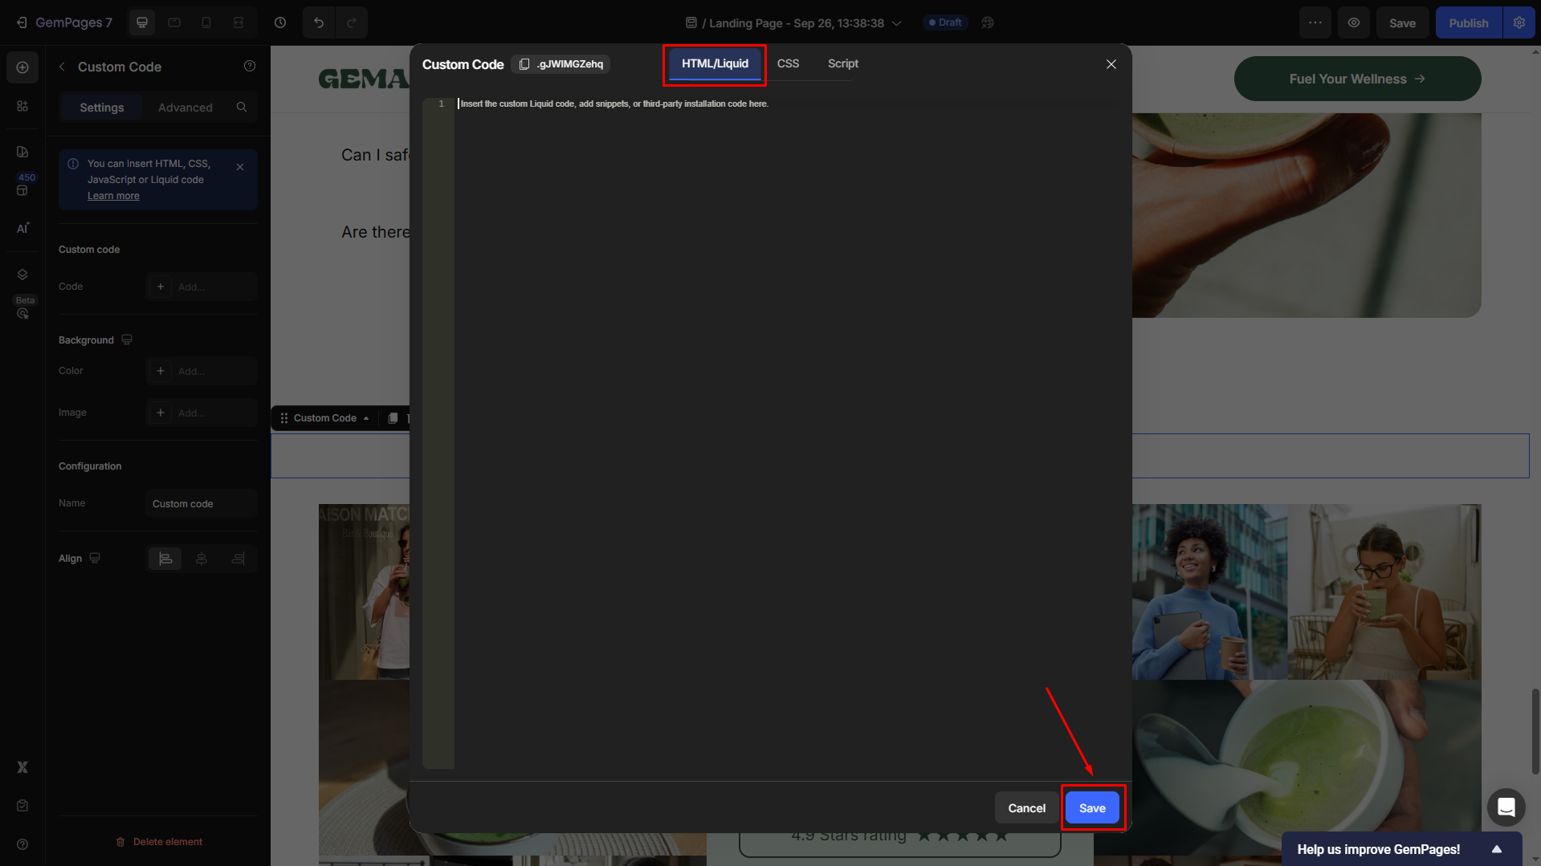Click the Fuel Your Wellness button

[x=1357, y=79]
